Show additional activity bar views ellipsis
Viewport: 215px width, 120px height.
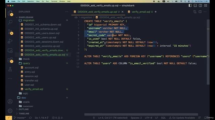coord(10,79)
